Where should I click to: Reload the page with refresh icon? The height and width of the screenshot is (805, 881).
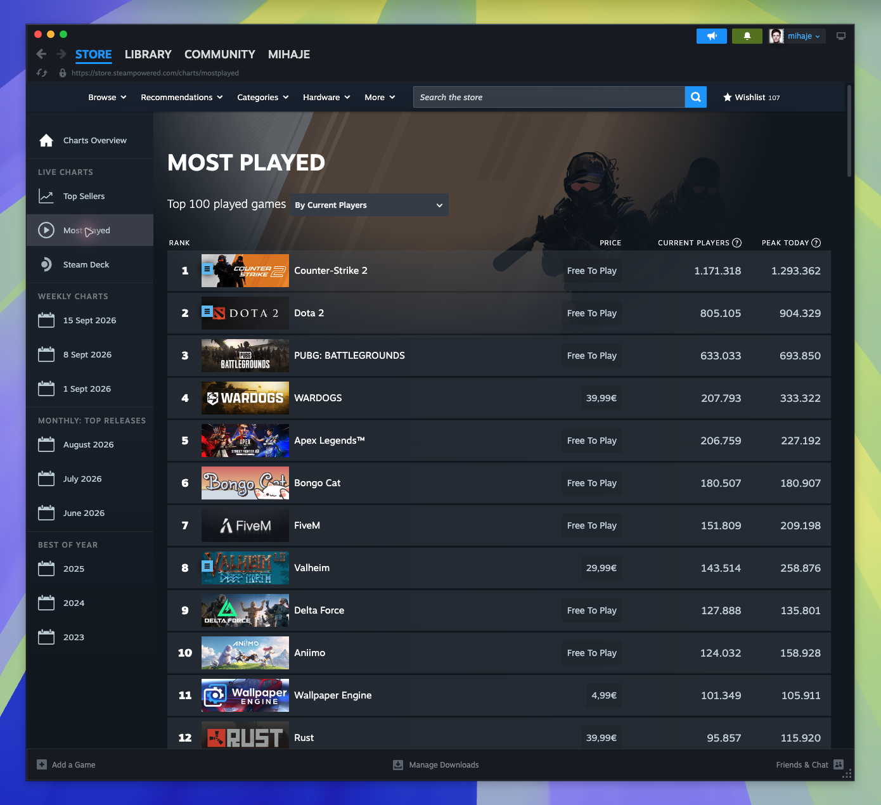pyautogui.click(x=42, y=73)
